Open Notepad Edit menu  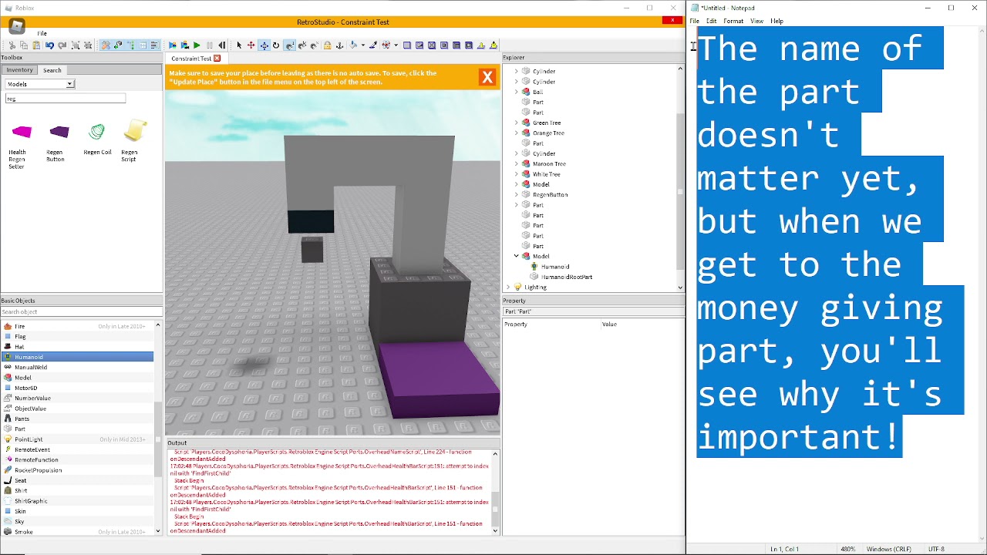711,21
